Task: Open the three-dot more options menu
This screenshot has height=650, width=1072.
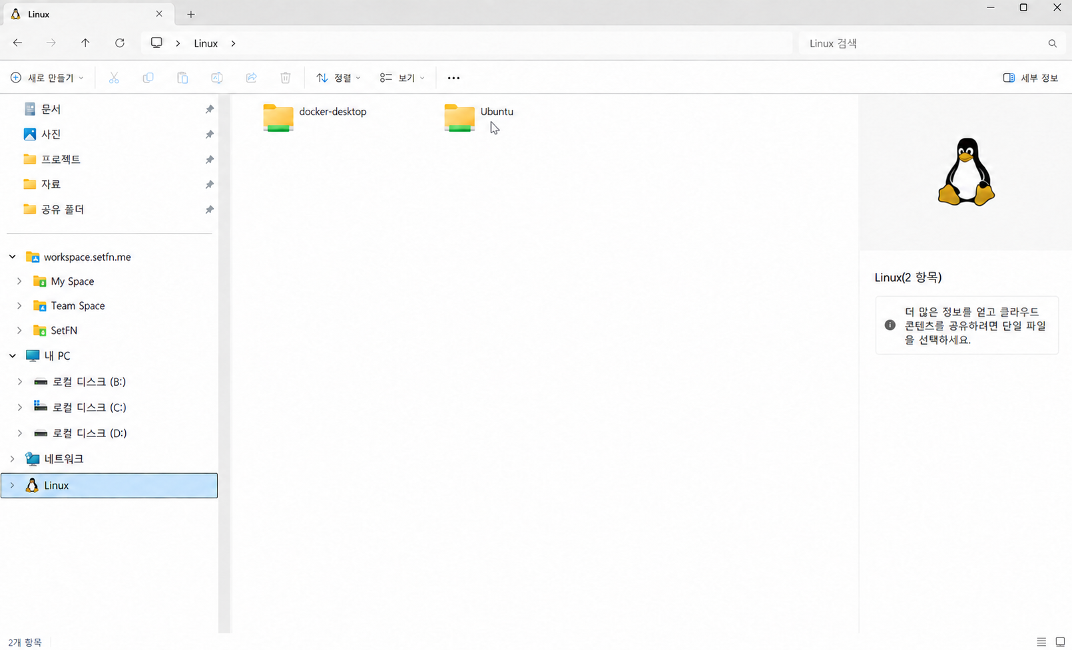Action: click(x=453, y=78)
